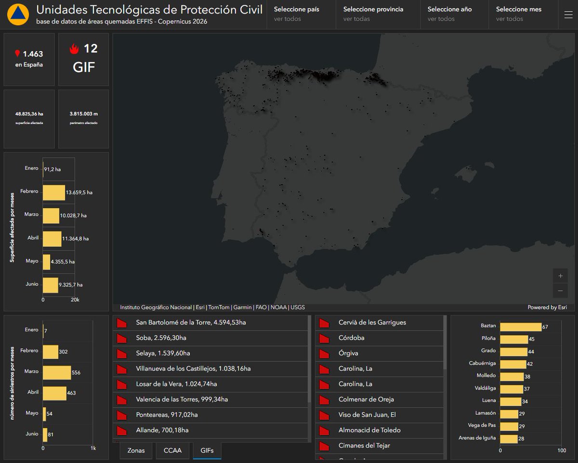Zoom out on the map
This screenshot has height=463, width=578.
click(560, 291)
